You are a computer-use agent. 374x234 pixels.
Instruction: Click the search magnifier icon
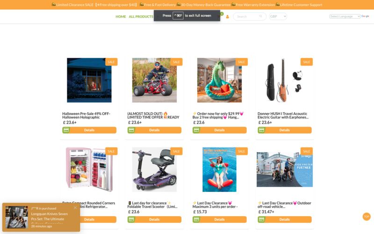coord(260,16)
